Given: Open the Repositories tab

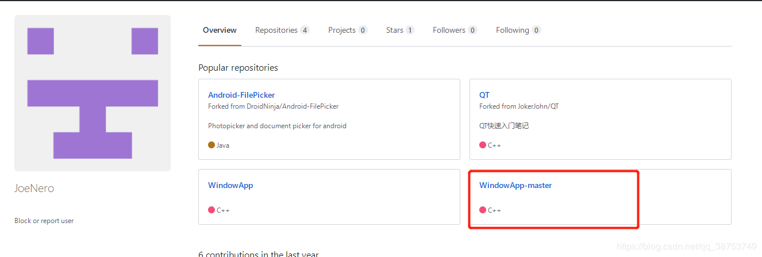Looking at the screenshot, I should (x=282, y=30).
